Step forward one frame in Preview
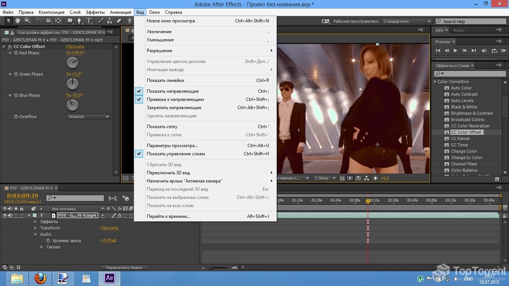This screenshot has height=286, width=509. (x=465, y=51)
